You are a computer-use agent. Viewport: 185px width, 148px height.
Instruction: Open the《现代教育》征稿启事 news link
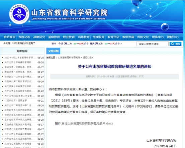point(16,101)
